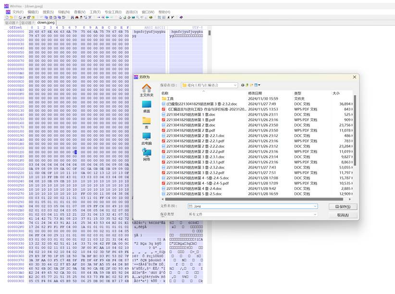Click the Offset column header in hex view

pyautogui.click(x=16, y=27)
